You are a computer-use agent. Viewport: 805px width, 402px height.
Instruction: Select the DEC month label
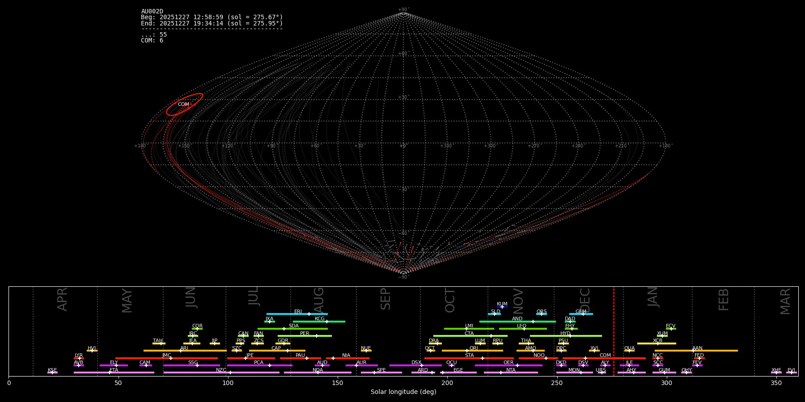pos(585,300)
